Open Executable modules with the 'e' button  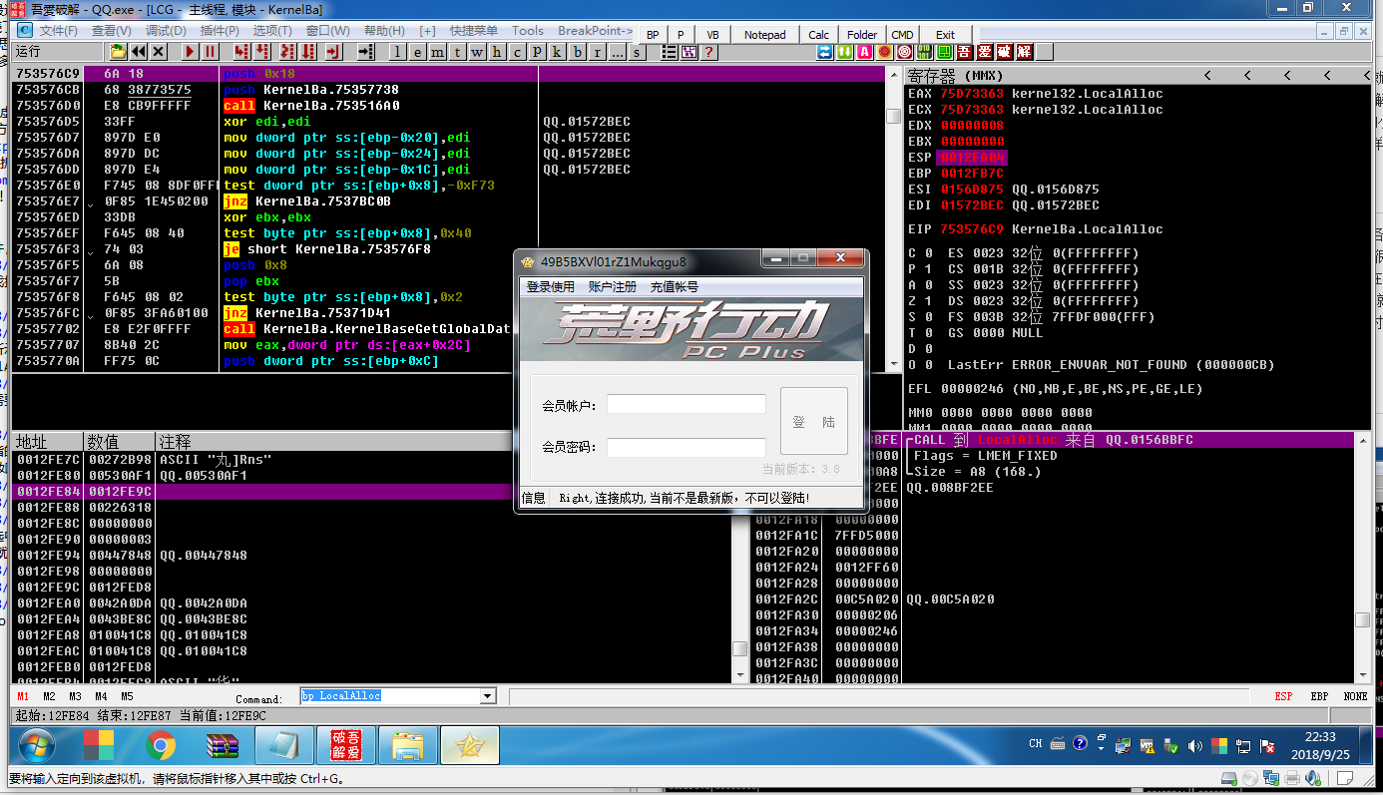pos(417,51)
